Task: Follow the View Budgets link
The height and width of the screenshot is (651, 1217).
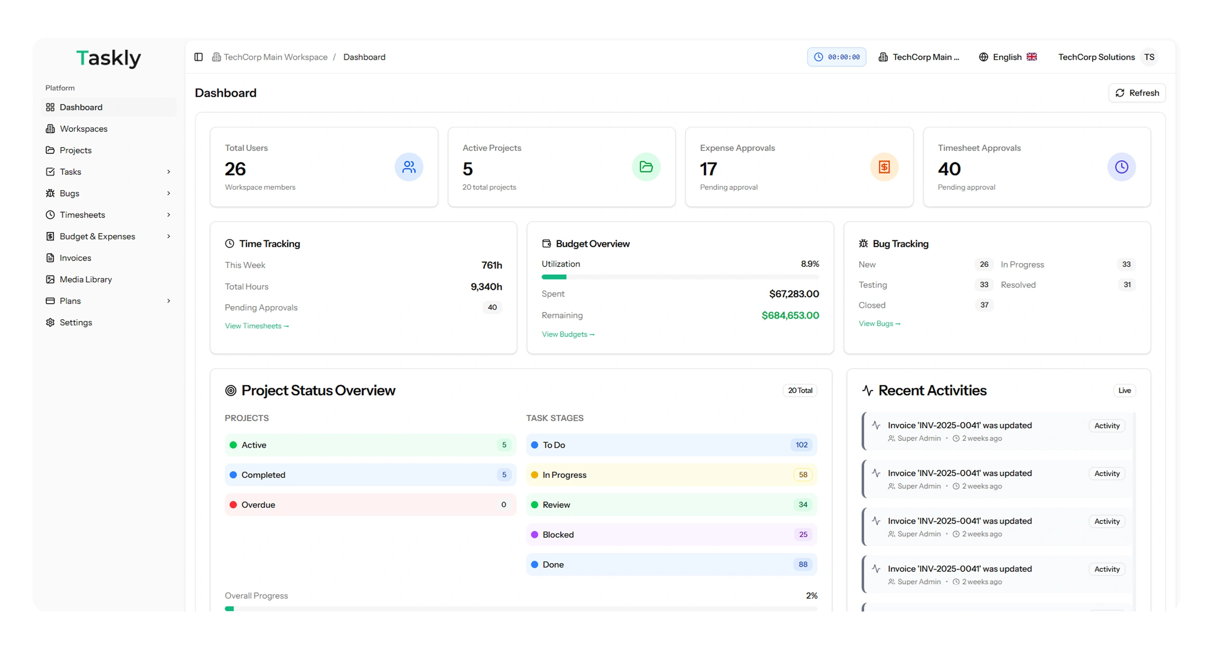Action: pyautogui.click(x=568, y=334)
